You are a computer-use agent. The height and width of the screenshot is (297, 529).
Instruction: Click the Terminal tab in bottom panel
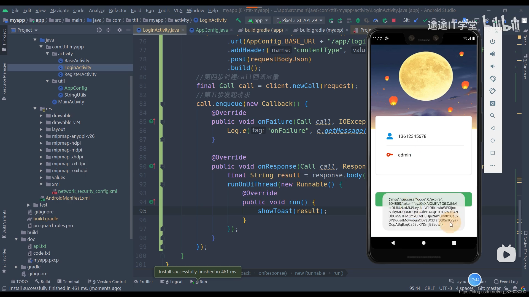click(x=71, y=281)
